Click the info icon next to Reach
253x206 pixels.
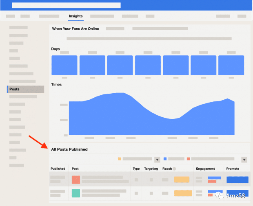175,169
